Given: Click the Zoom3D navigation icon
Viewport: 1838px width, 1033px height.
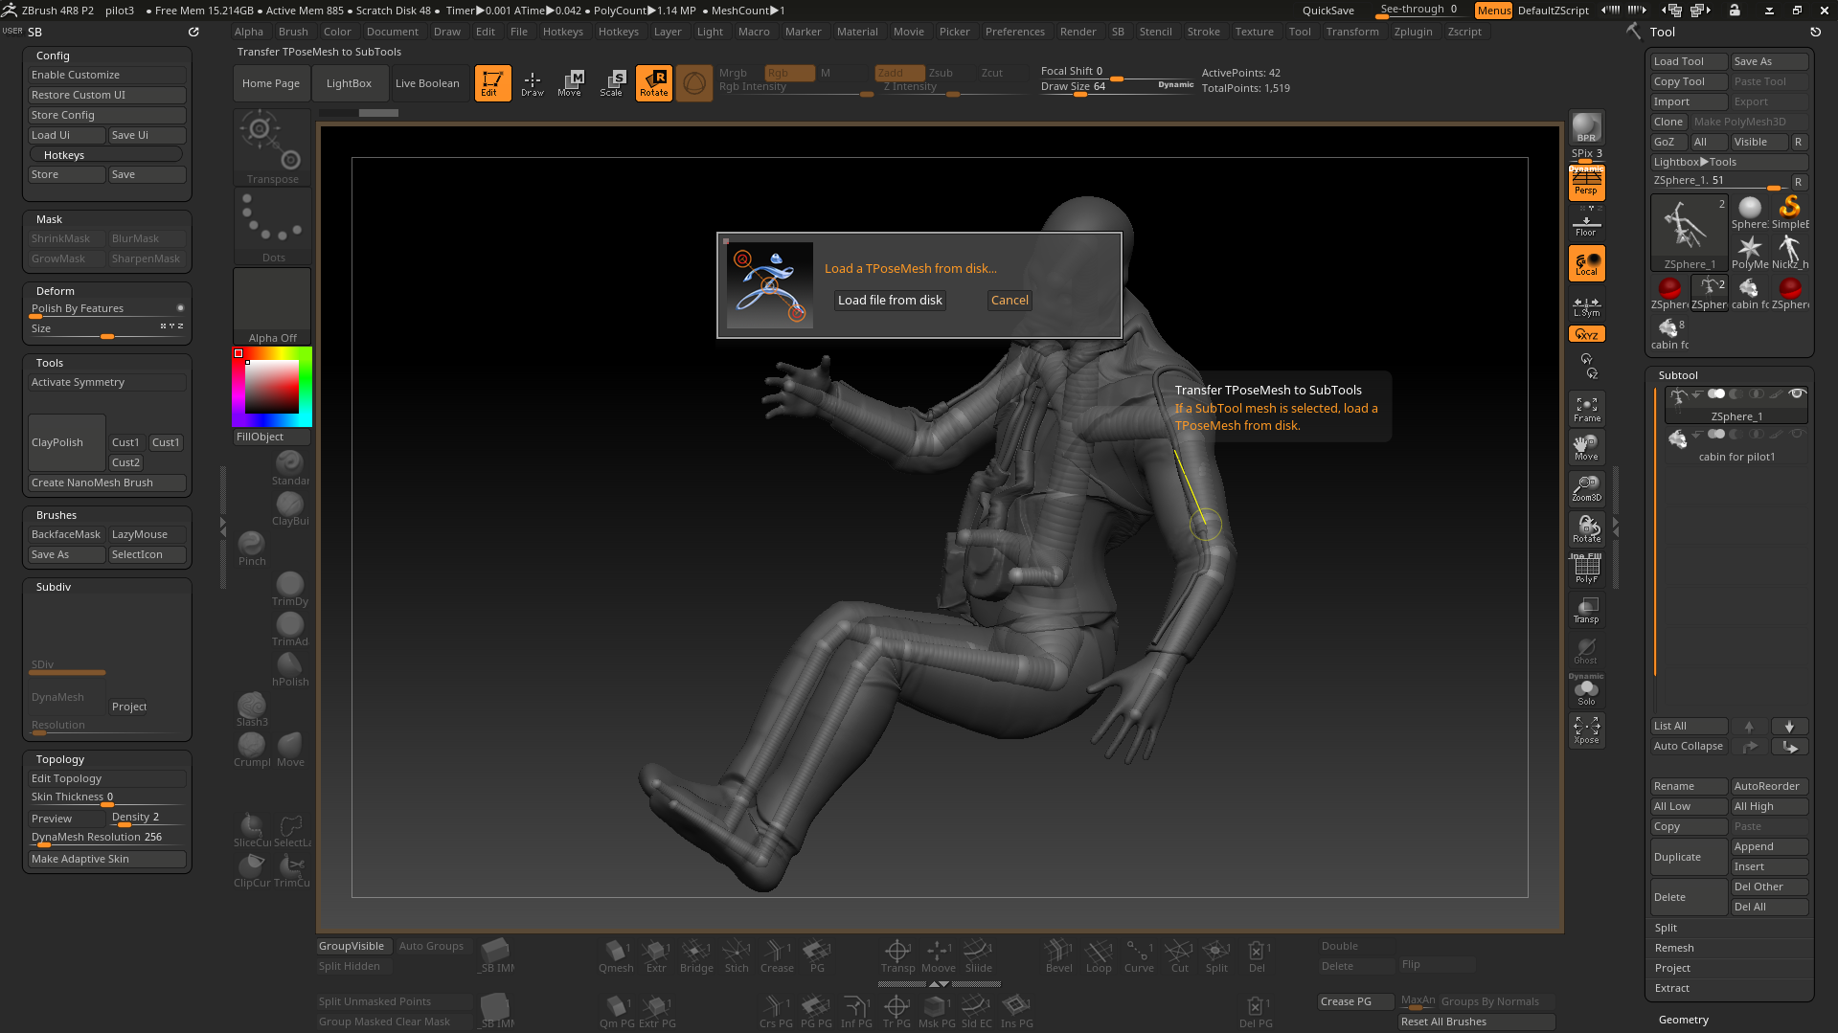Looking at the screenshot, I should pyautogui.click(x=1586, y=488).
